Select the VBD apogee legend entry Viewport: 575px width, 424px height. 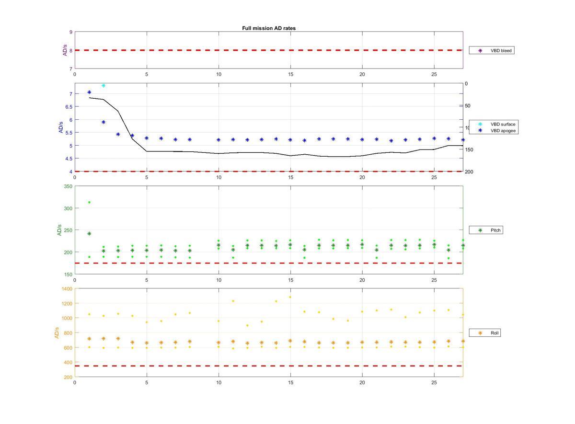click(x=494, y=130)
